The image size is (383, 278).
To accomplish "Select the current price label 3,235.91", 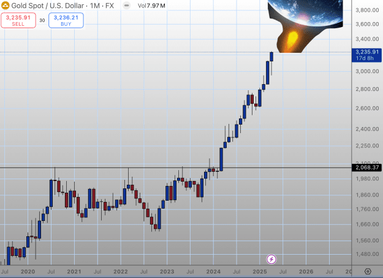I will point(366,55).
